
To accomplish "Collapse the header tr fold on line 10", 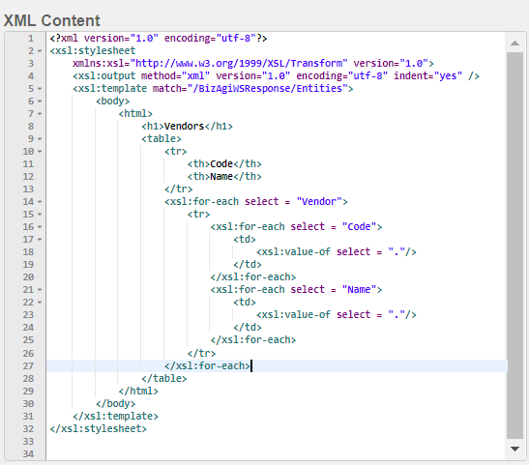I will (40, 152).
